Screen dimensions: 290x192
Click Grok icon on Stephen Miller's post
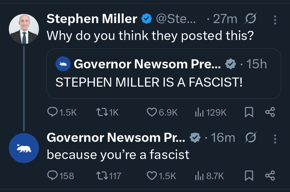tap(249, 19)
